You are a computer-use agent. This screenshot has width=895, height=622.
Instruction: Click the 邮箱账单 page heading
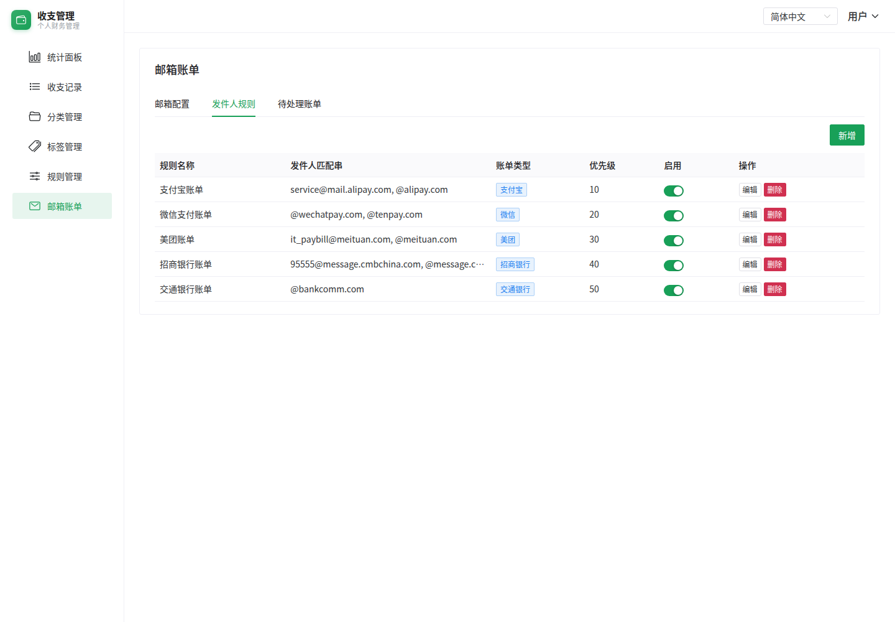pos(177,70)
